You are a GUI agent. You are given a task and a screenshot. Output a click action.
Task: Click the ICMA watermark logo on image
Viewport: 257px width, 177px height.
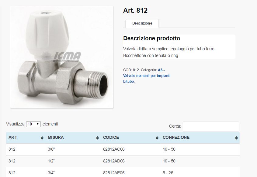pos(67,57)
